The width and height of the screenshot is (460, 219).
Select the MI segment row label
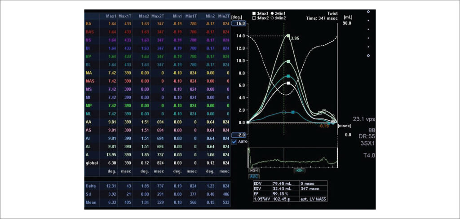pos(88,97)
